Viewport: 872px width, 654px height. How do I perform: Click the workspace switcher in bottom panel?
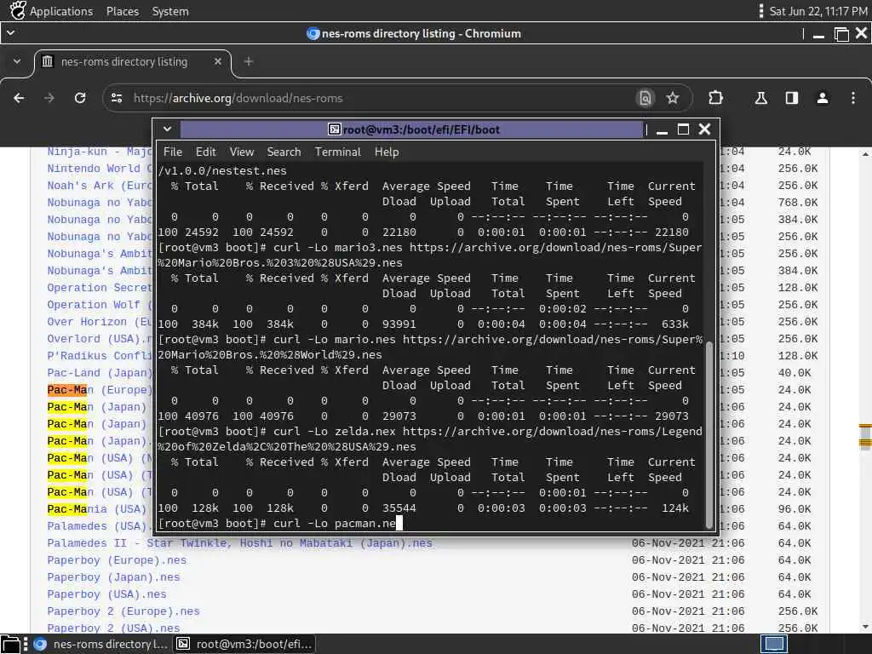point(773,644)
